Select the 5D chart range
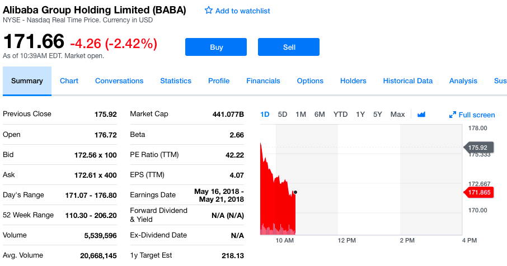507x266 pixels. [x=283, y=115]
